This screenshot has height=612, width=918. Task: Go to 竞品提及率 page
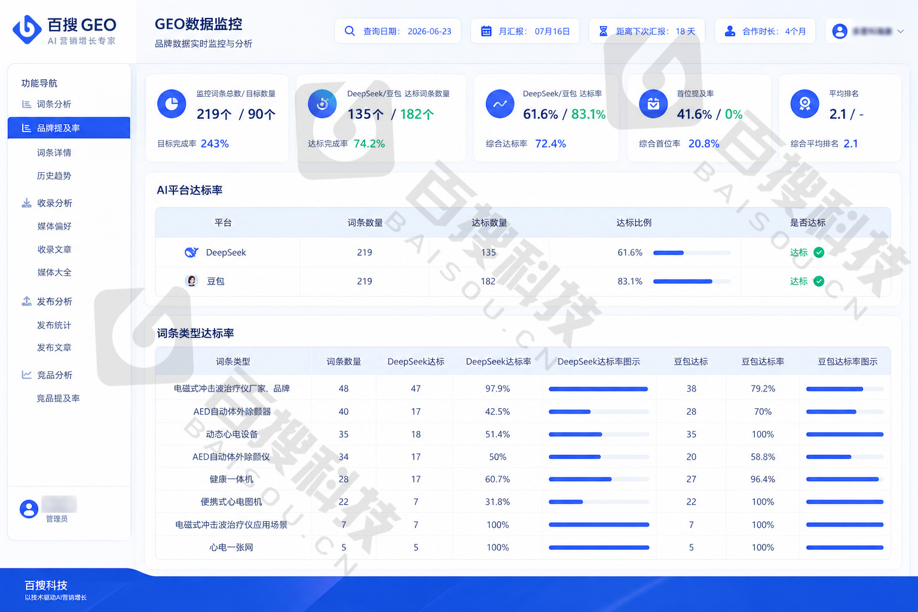pos(58,398)
